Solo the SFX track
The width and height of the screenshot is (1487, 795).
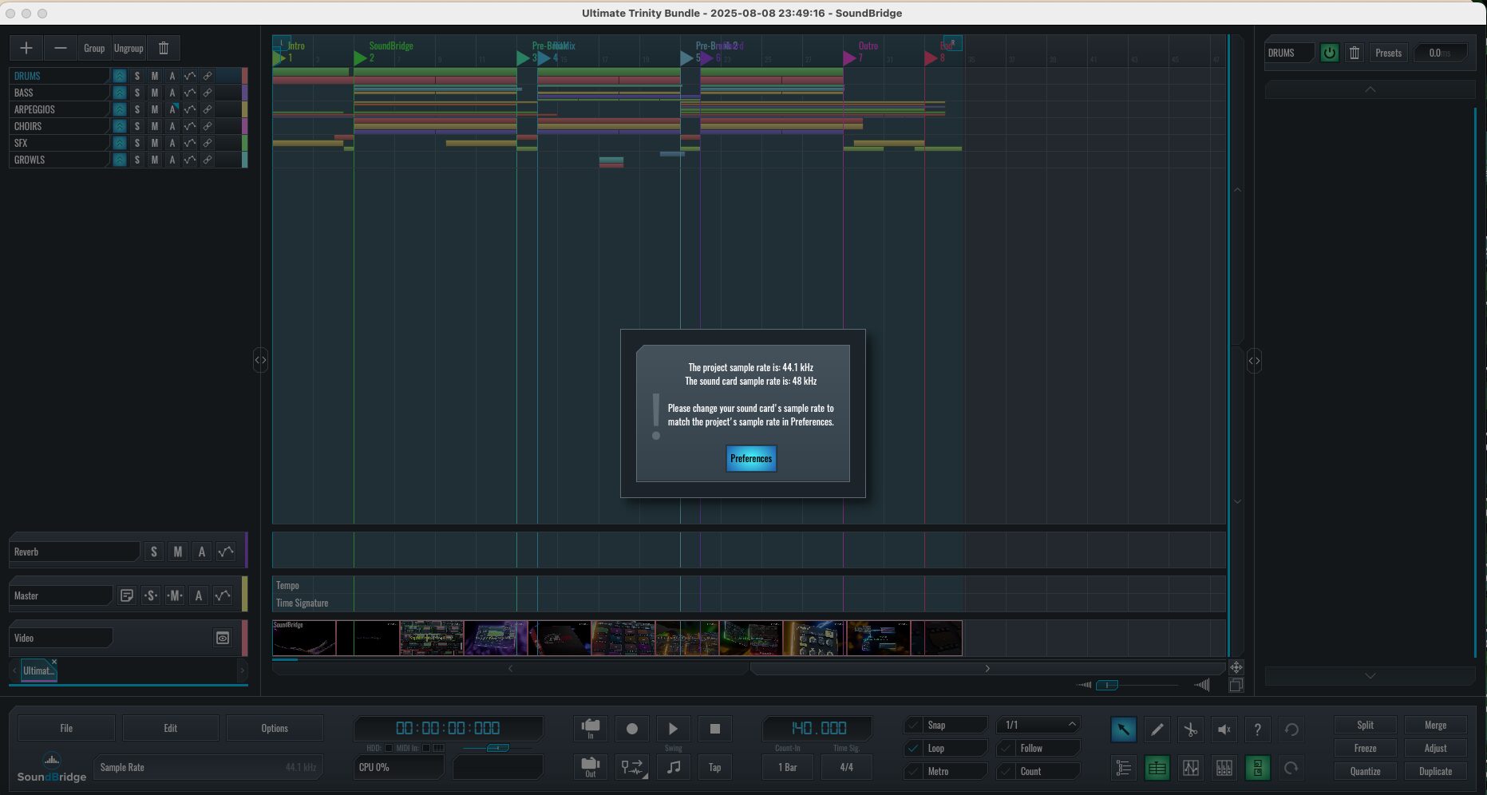pos(137,143)
